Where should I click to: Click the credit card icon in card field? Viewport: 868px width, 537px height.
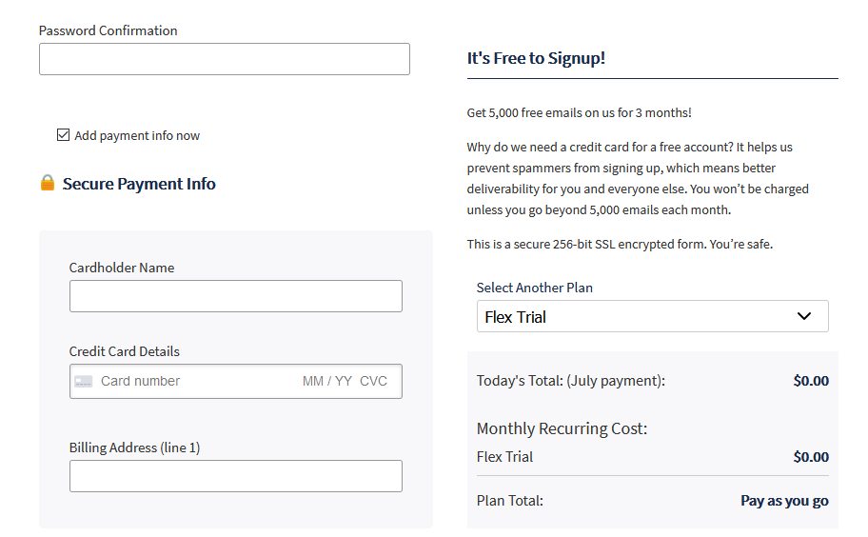click(84, 382)
